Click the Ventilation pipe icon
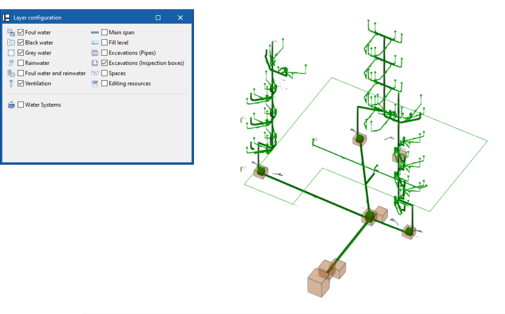Image resolution: width=505 pixels, height=314 pixels. tap(11, 83)
